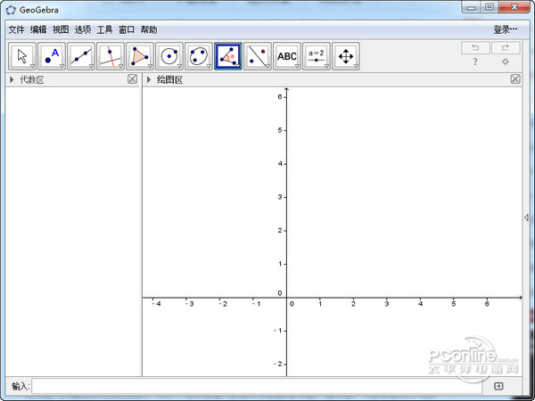Screen dimensions: 535x401
Task: Close the 绘图区 panel
Action: pos(515,79)
